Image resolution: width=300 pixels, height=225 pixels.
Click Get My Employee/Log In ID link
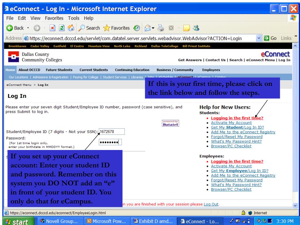(240, 171)
